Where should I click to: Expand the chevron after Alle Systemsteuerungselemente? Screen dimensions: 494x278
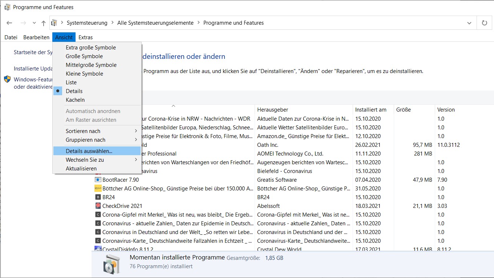pos(199,23)
